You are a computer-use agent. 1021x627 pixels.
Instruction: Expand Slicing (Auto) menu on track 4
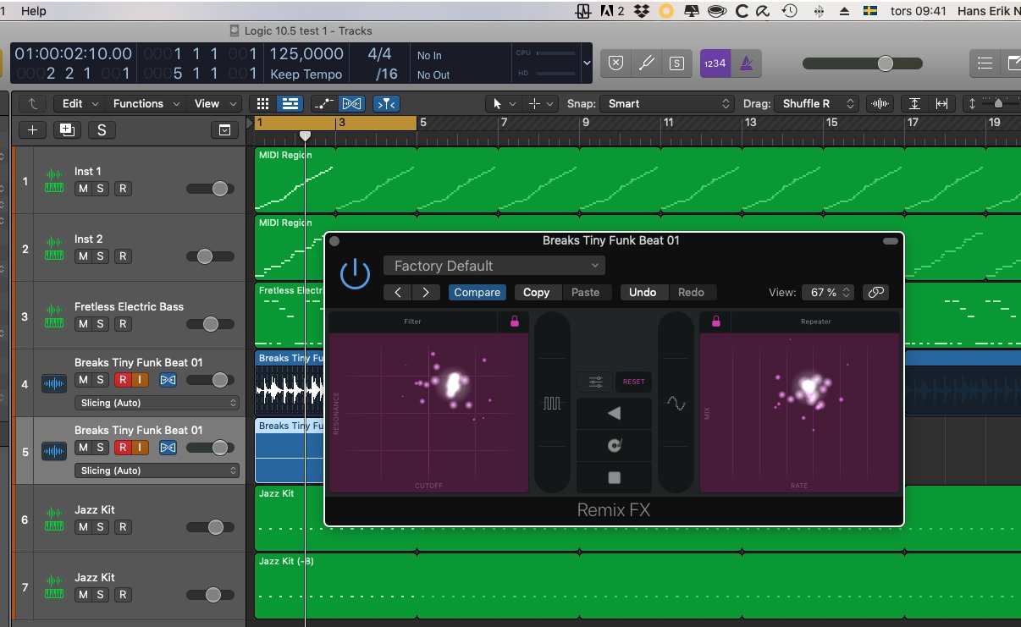click(x=157, y=403)
